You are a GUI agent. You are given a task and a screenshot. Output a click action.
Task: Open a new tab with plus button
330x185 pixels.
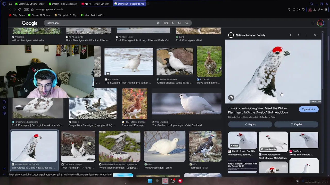click(x=148, y=4)
